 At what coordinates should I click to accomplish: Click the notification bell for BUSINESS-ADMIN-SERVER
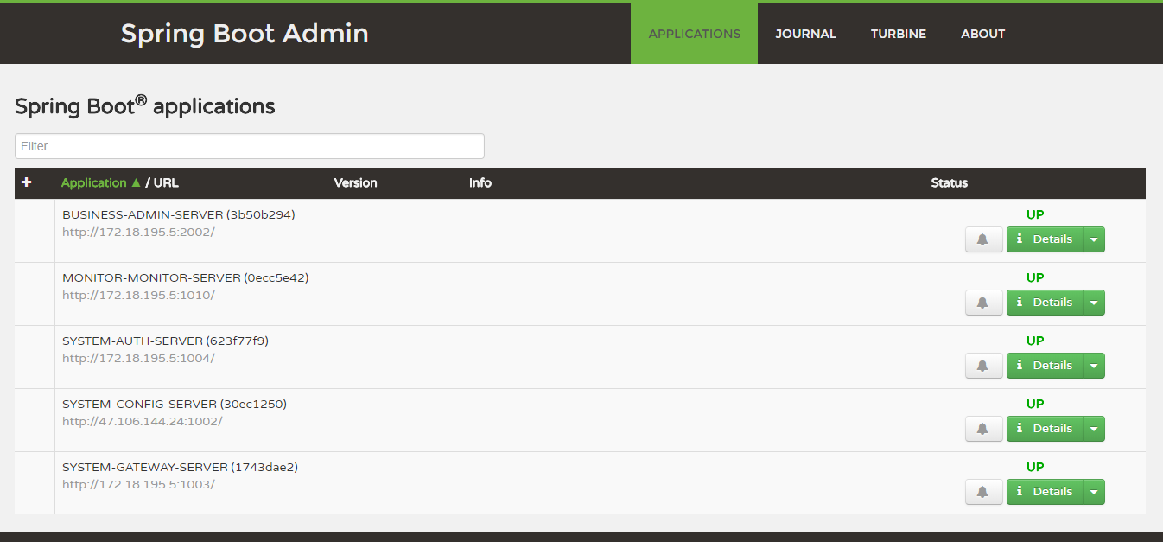pos(983,239)
